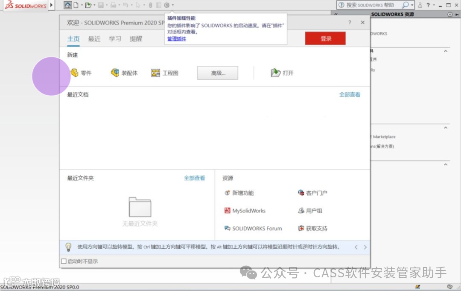
Task: Open the Options gear icon in toolbar
Action: click(x=167, y=5)
